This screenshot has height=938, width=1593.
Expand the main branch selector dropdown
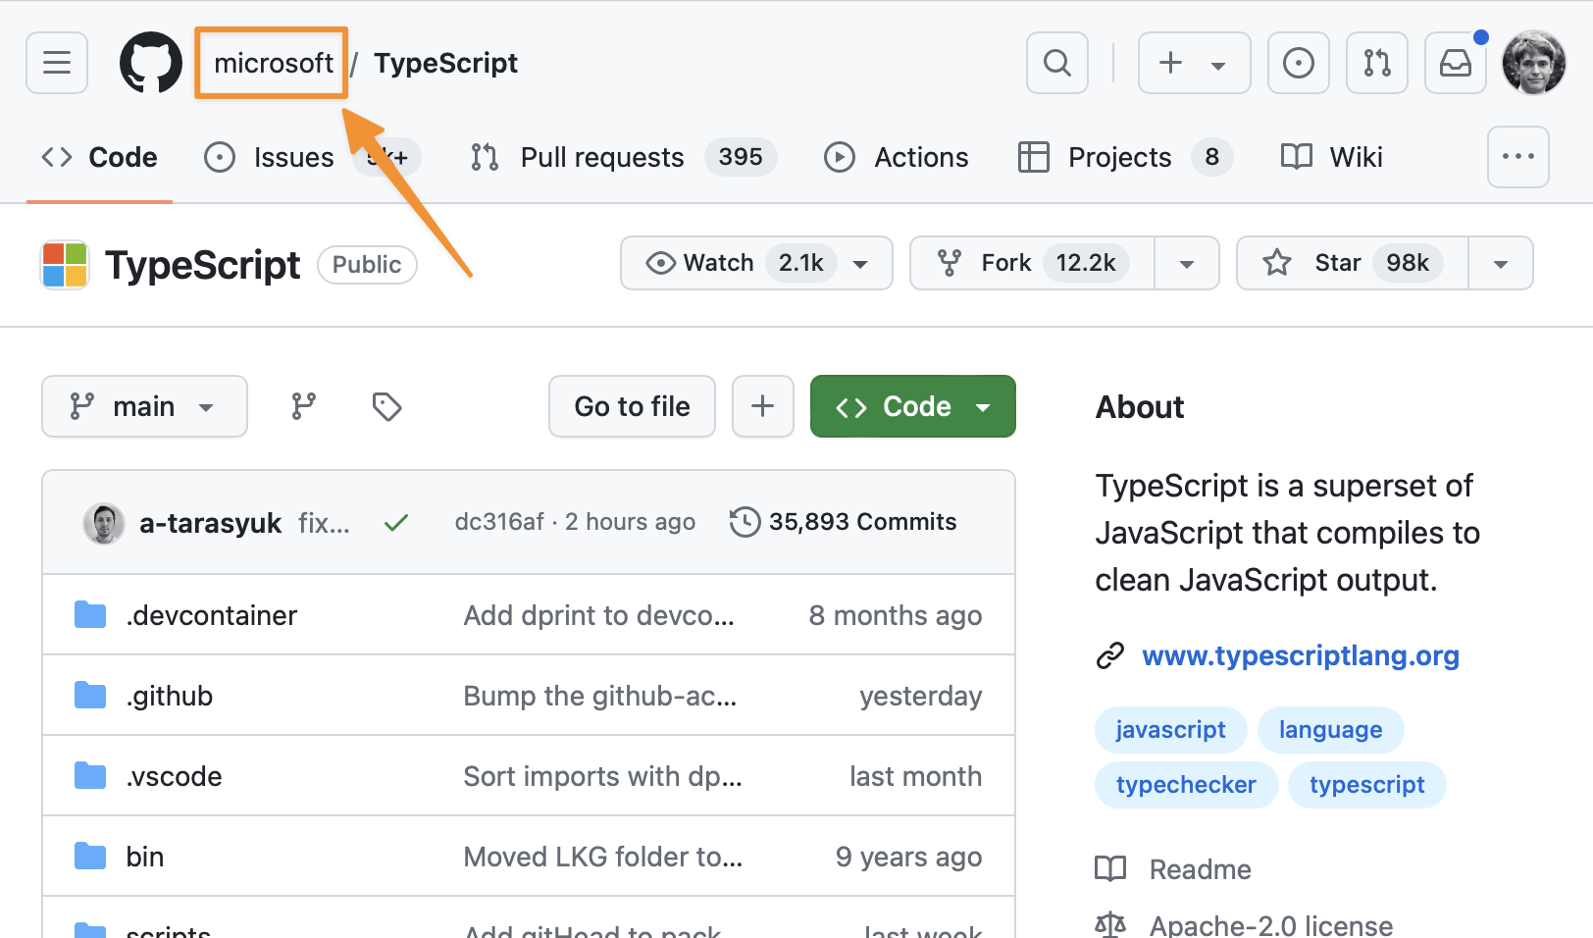[144, 406]
